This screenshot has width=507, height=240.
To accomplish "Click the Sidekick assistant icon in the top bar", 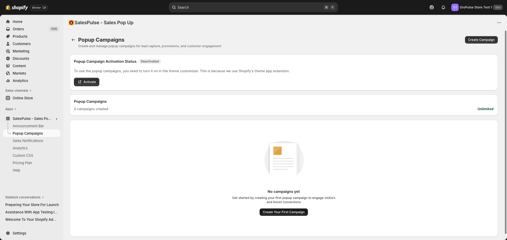I will tap(431, 7).
